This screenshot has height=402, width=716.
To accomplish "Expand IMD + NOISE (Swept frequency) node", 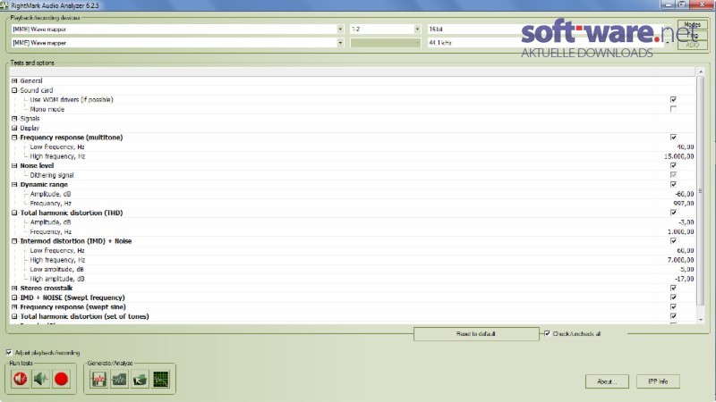I will coord(14,297).
